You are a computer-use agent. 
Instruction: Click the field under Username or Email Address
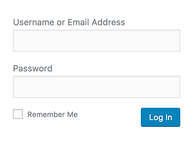pyautogui.click(x=96, y=41)
